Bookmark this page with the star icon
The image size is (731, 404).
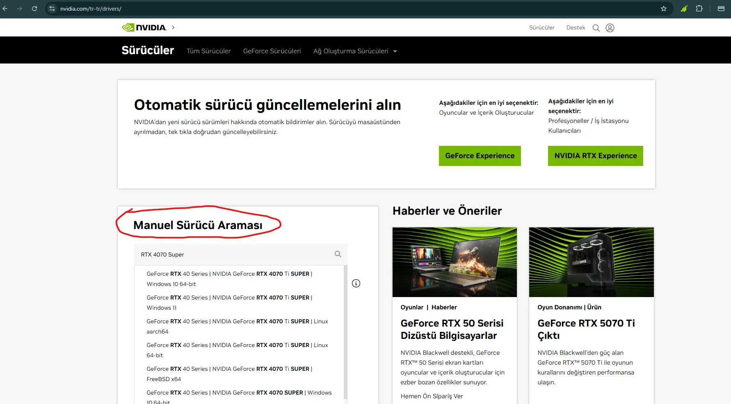tap(664, 9)
